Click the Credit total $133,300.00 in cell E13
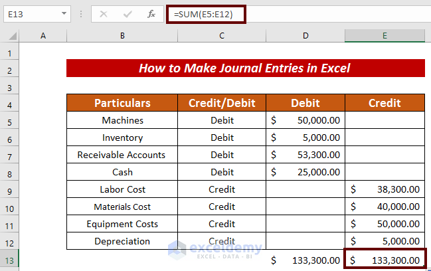This screenshot has width=431, height=271. click(385, 258)
